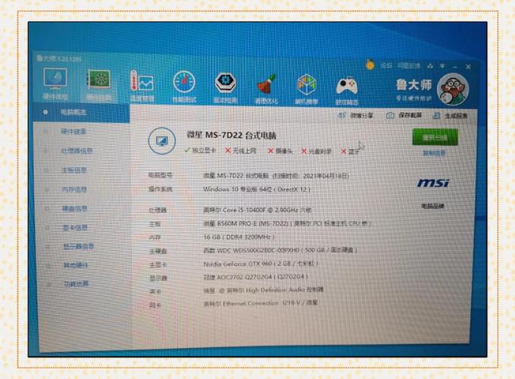Click the round computer monitor icon
The width and height of the screenshot is (515, 379).
click(x=162, y=141)
